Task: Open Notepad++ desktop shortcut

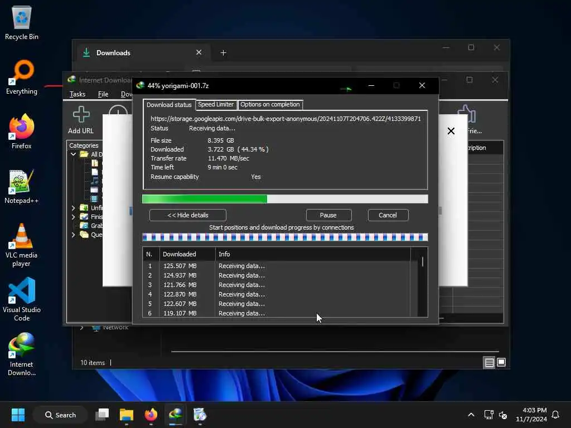Action: pyautogui.click(x=22, y=187)
